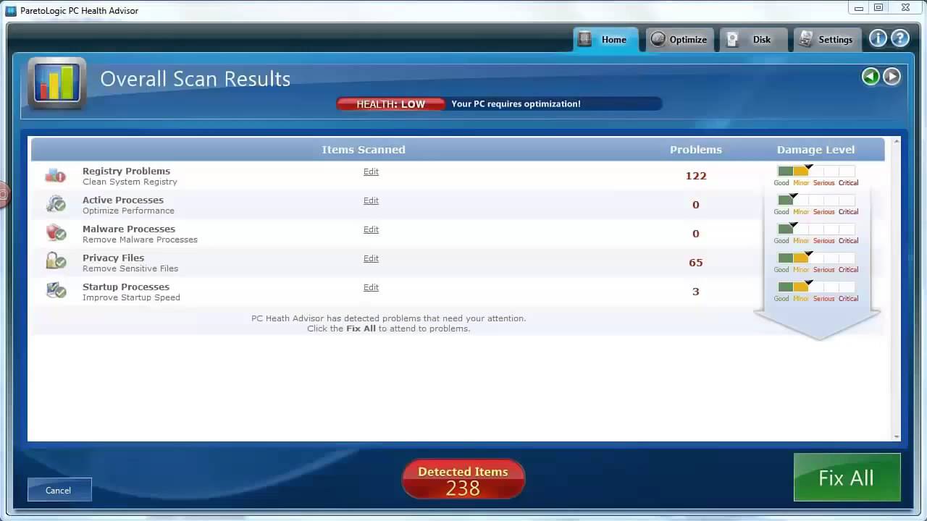The width and height of the screenshot is (927, 521).
Task: Click the Problems column header
Action: (696, 150)
